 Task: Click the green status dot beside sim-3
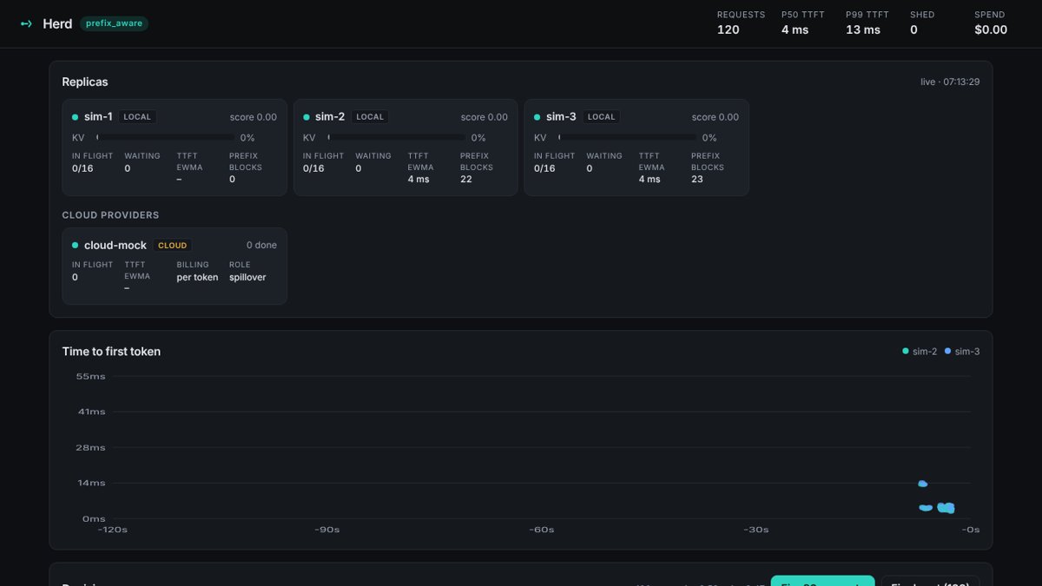click(537, 117)
